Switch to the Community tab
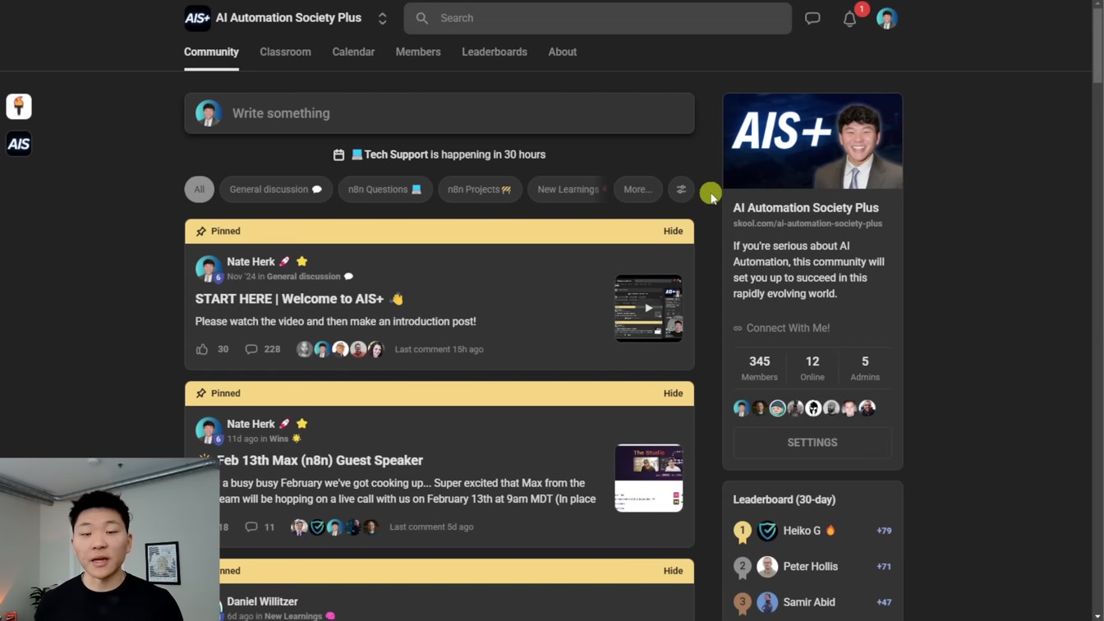Viewport: 1104px width, 621px height. 211,52
